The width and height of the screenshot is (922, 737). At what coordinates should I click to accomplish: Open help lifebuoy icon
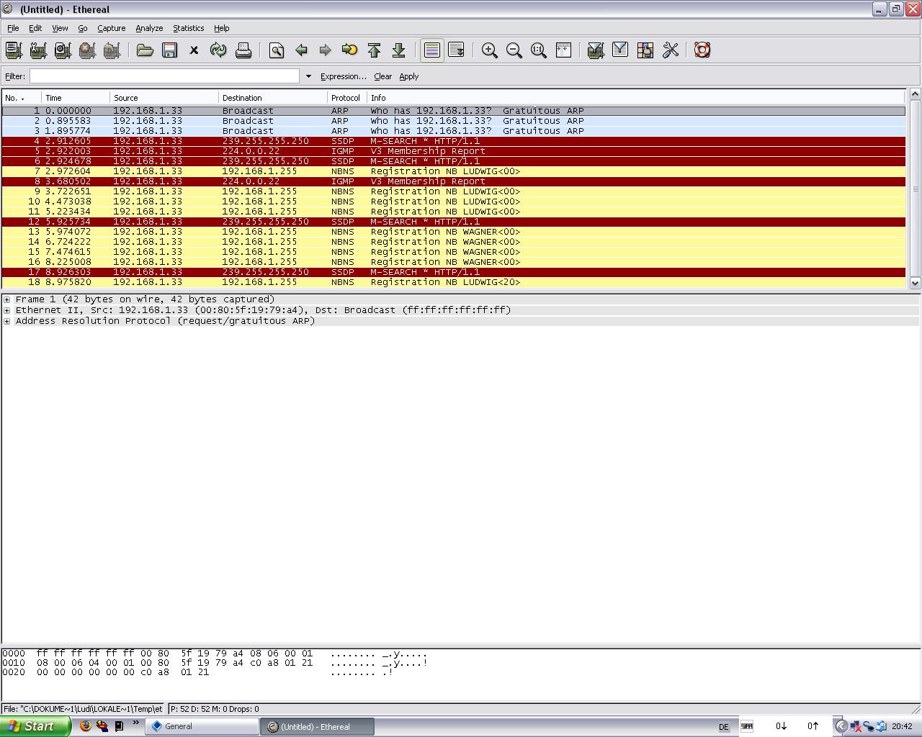[702, 50]
